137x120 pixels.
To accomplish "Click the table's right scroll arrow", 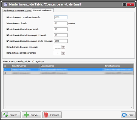I will tap(132, 107).
